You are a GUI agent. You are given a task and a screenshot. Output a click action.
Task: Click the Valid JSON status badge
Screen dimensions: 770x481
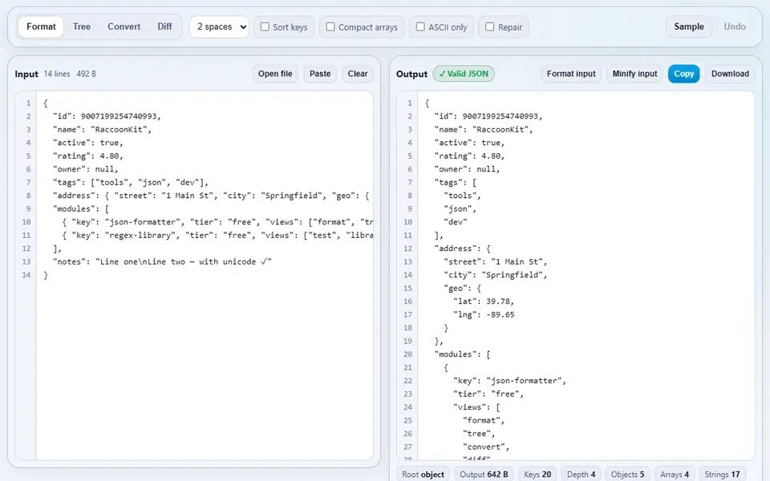(x=464, y=74)
